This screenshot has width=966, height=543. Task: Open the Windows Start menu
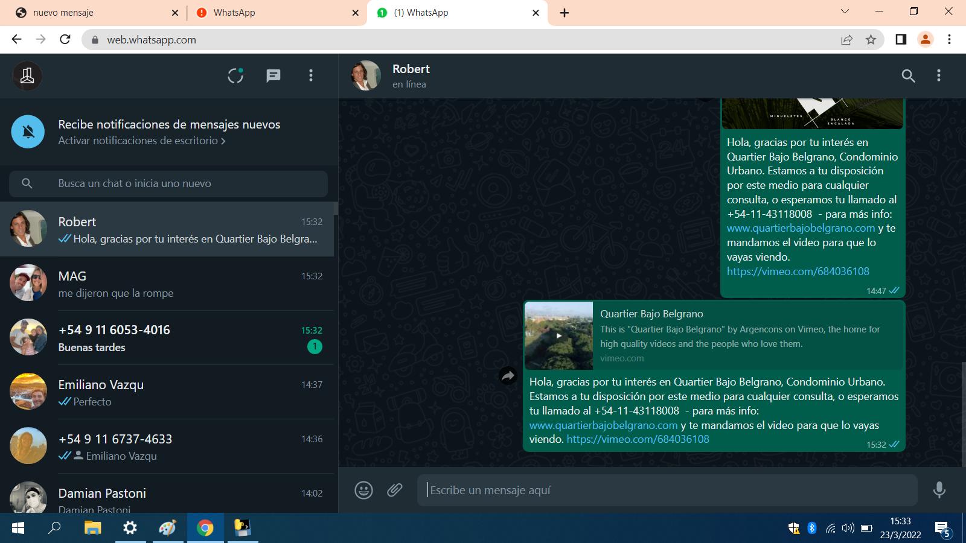(18, 529)
